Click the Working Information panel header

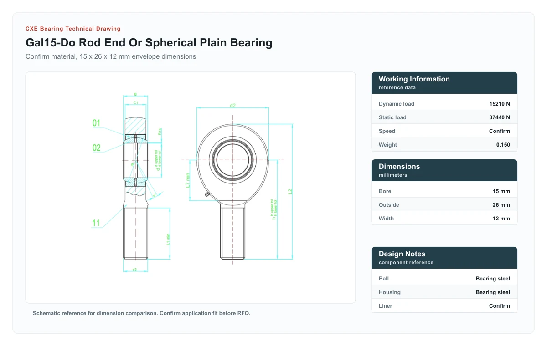(444, 82)
